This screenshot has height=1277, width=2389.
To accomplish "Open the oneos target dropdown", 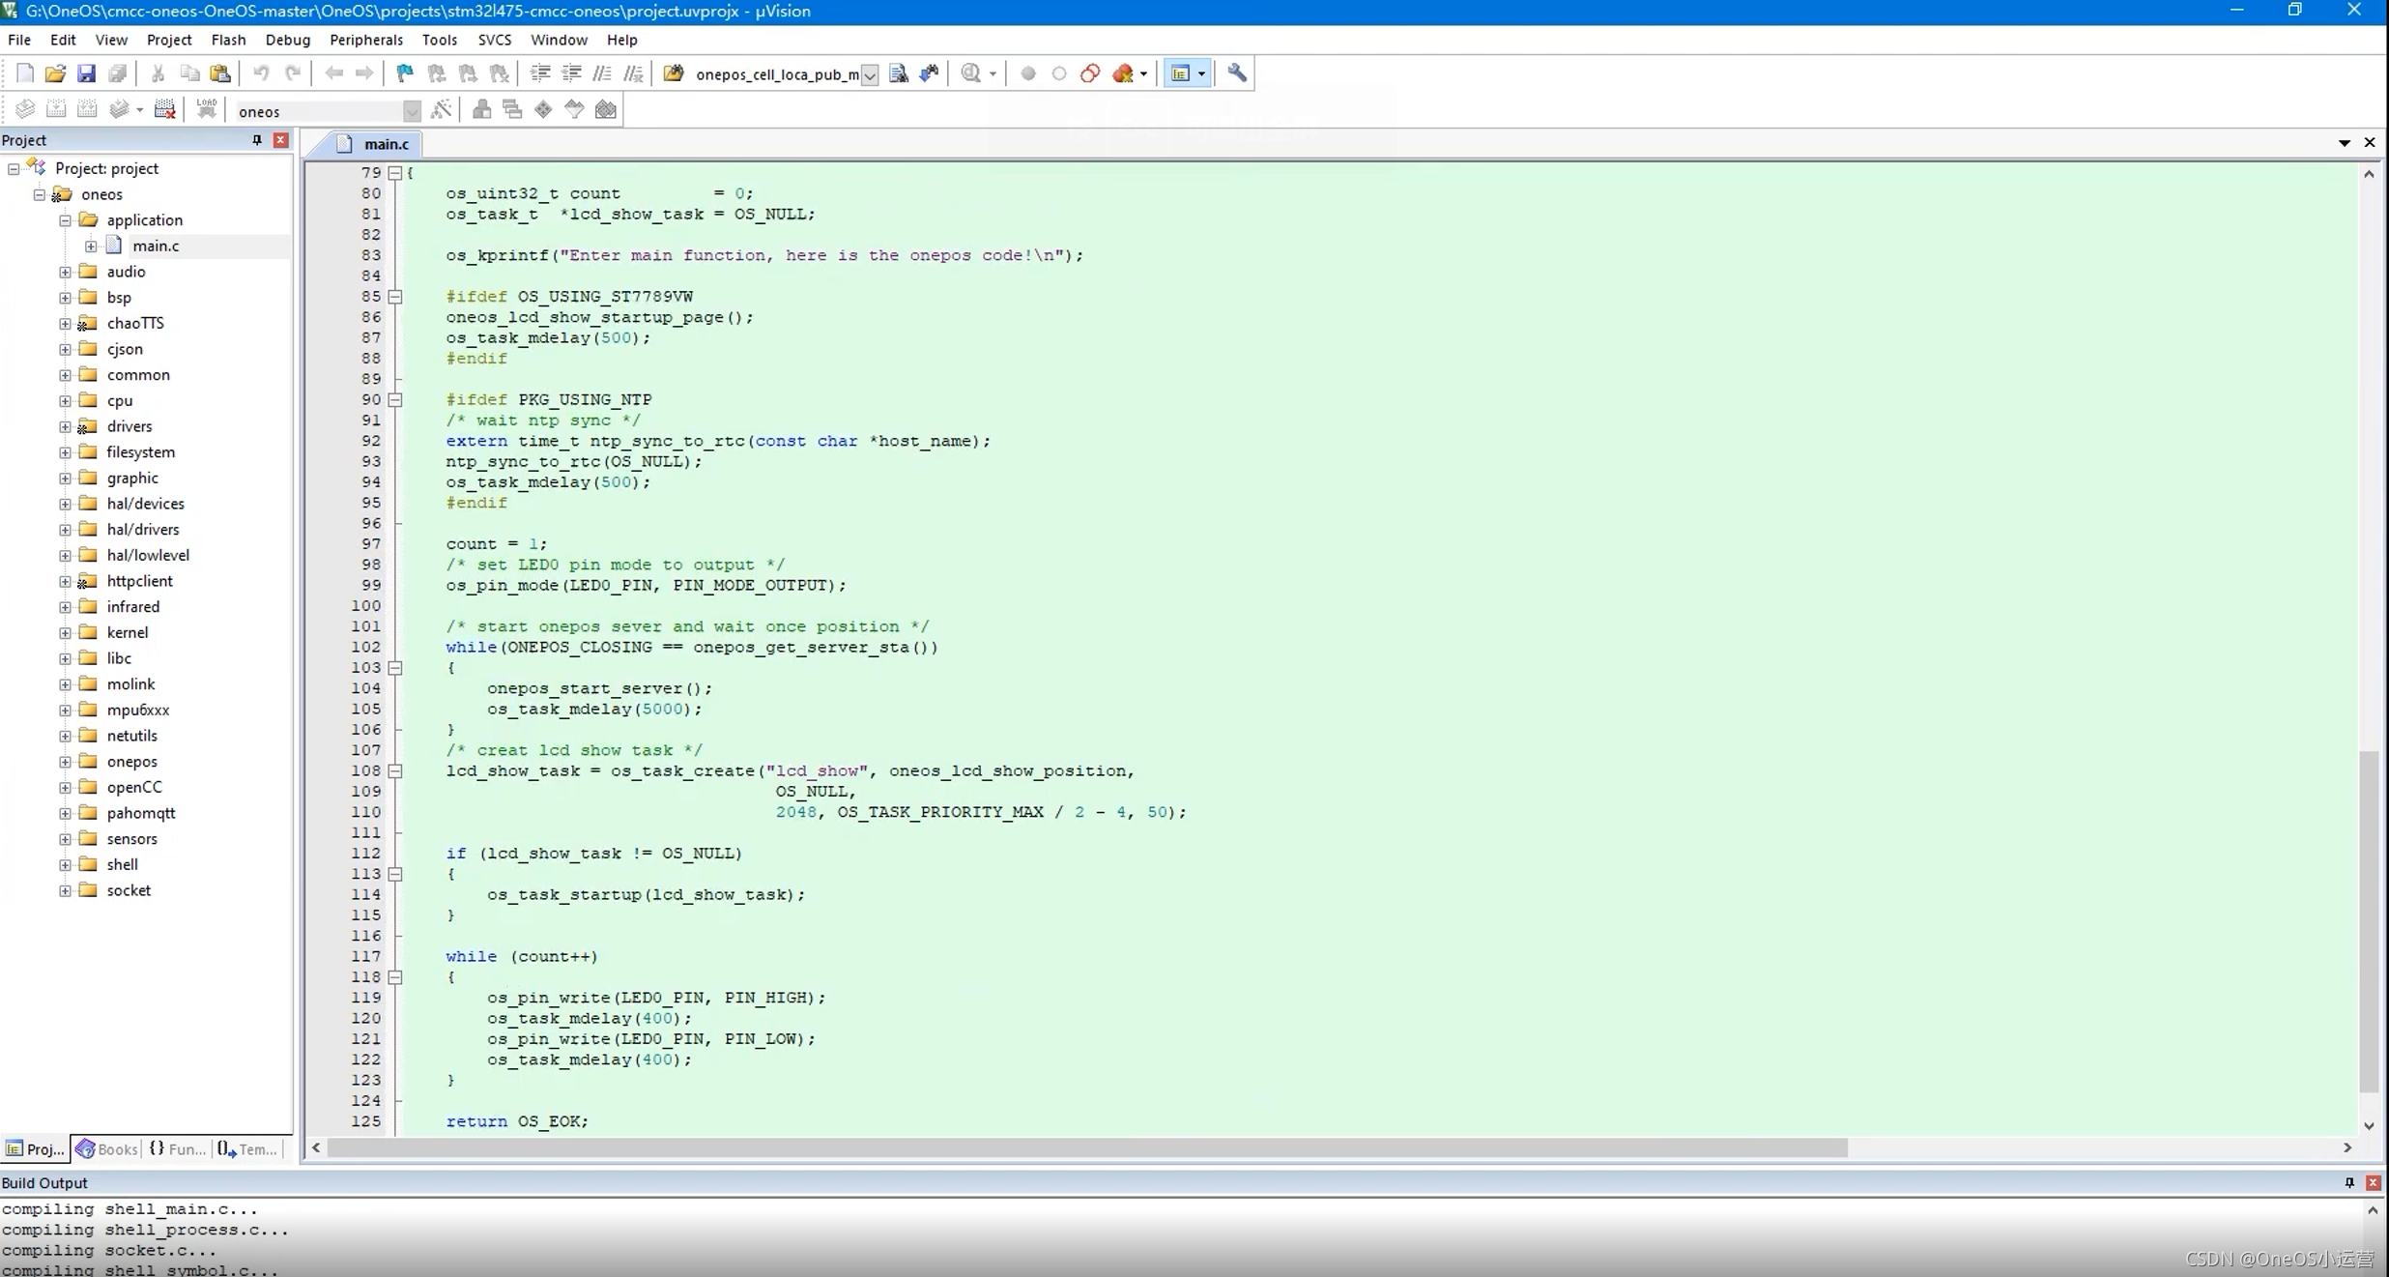I will coord(412,111).
